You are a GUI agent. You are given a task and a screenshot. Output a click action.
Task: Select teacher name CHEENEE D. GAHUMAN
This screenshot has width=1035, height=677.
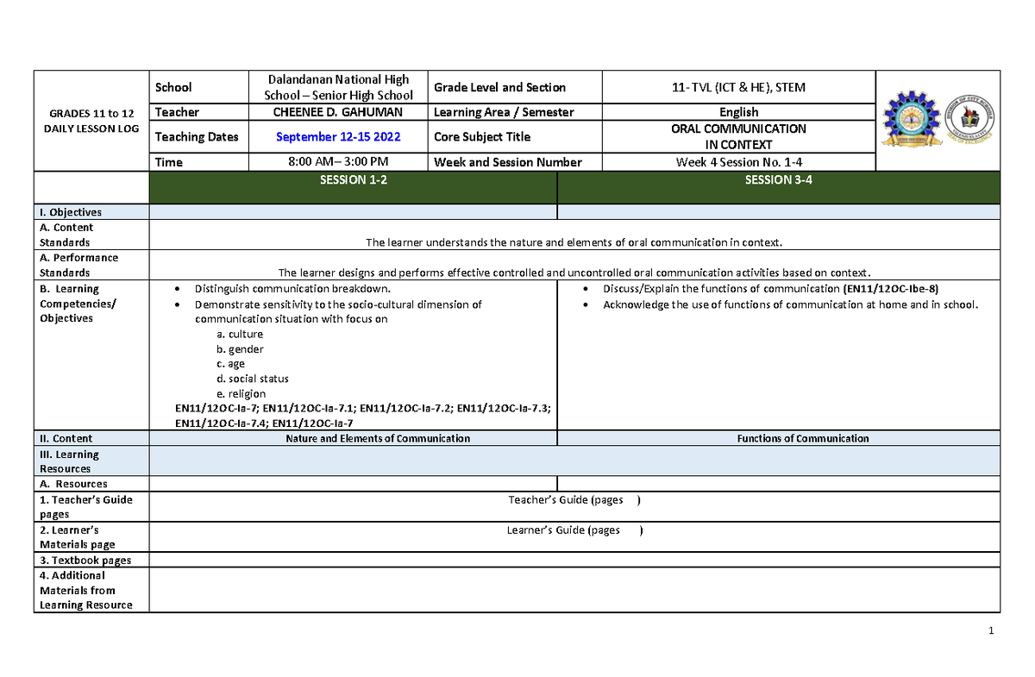tap(338, 112)
